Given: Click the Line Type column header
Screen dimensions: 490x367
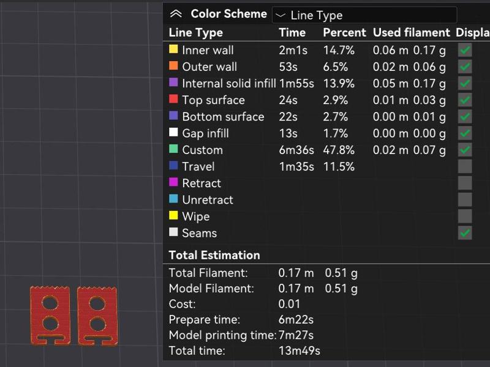Looking at the screenshot, I should 196,33.
